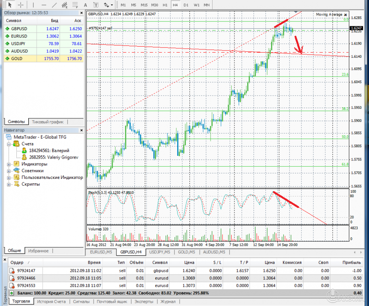Screen dimensions: 369x306
Task: Switch to История Счета terminal tab
Action: [x=51, y=302]
